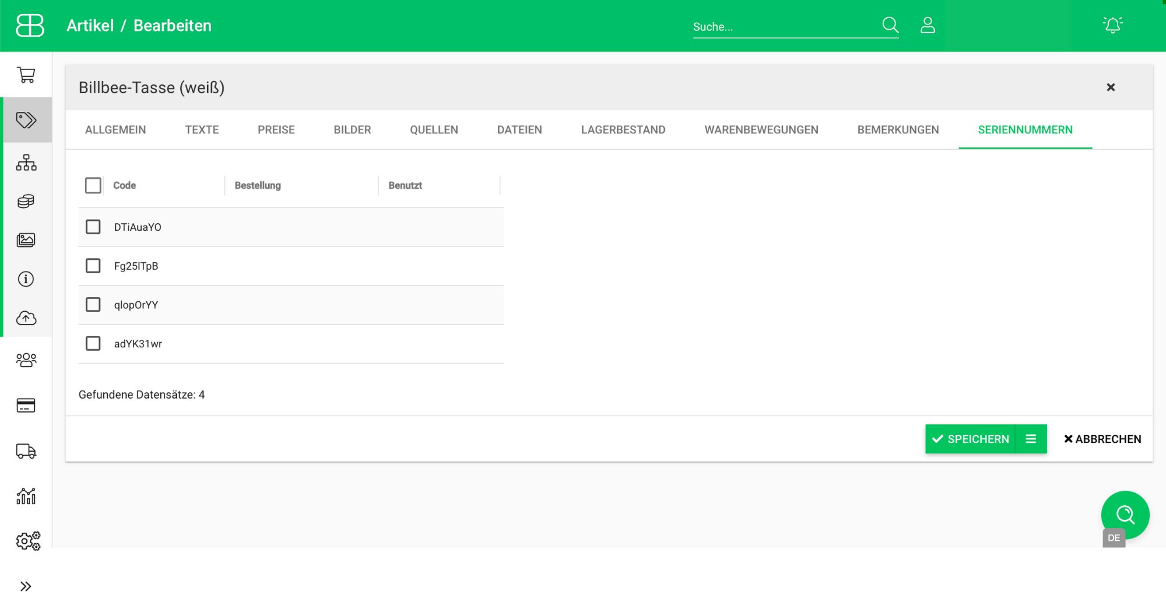Click the Speichern button
Image resolution: width=1166 pixels, height=609 pixels.
point(971,439)
